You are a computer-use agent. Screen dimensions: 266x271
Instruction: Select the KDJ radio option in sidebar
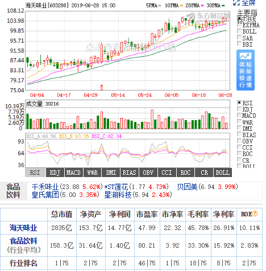[239, 109]
